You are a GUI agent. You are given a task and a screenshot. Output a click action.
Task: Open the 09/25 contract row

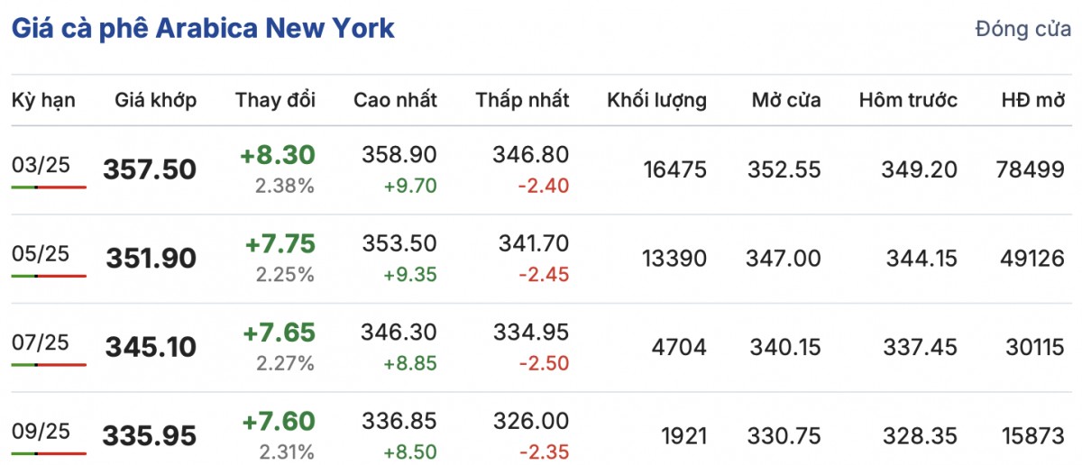tap(41, 431)
